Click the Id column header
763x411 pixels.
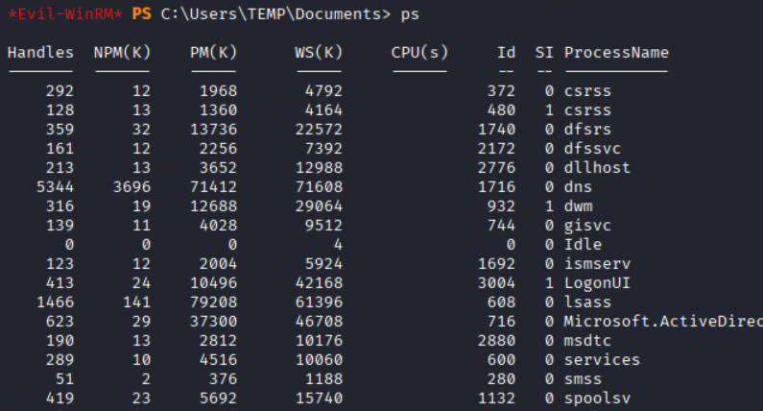506,53
